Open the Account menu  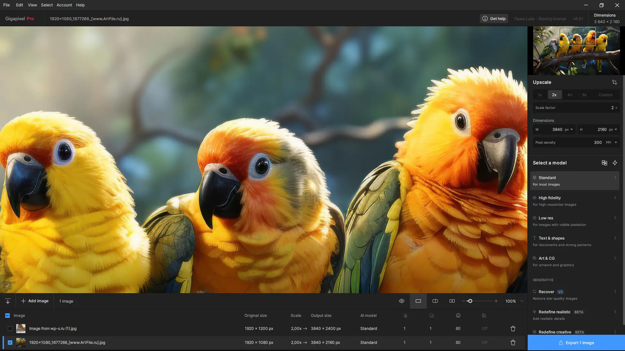pos(64,5)
